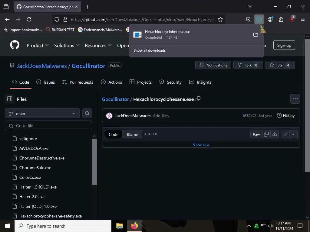Fork the repository
The height and width of the screenshot is (232, 310).
pyautogui.click(x=248, y=65)
